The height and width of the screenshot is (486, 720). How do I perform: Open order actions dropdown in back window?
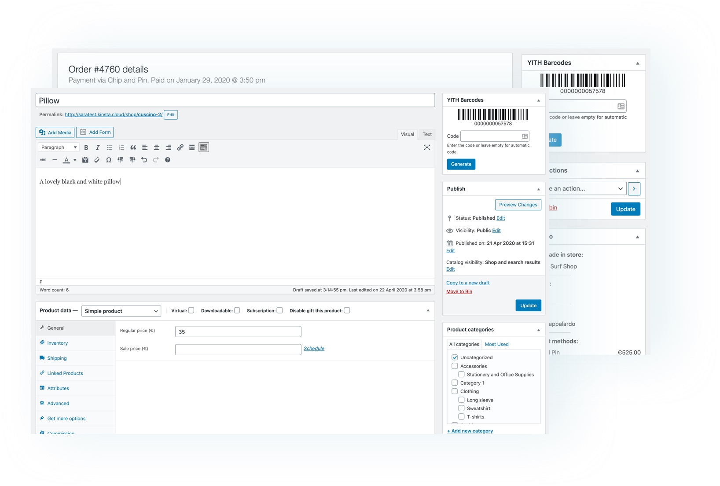(587, 188)
